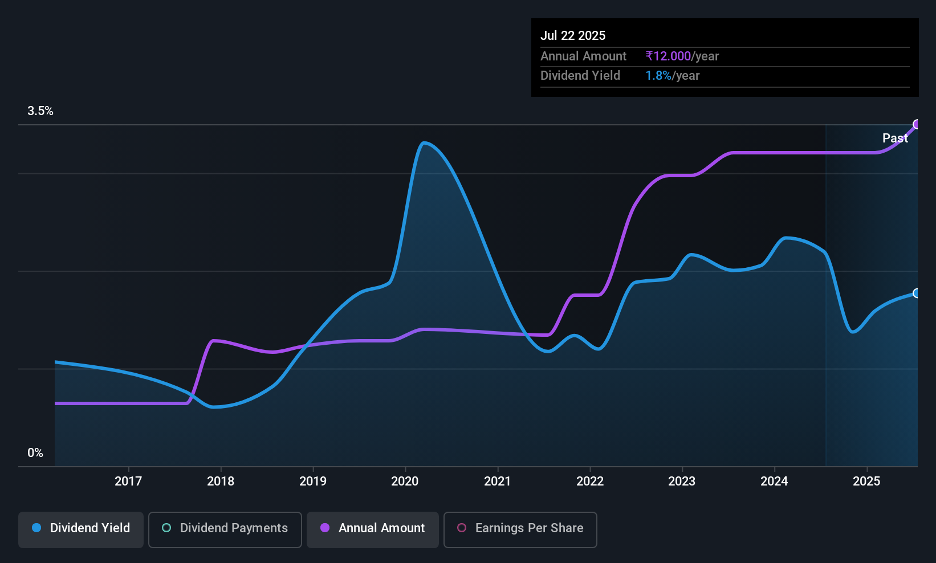This screenshot has height=563, width=936.
Task: Click the 2023 x-axis label
Action: tap(682, 482)
